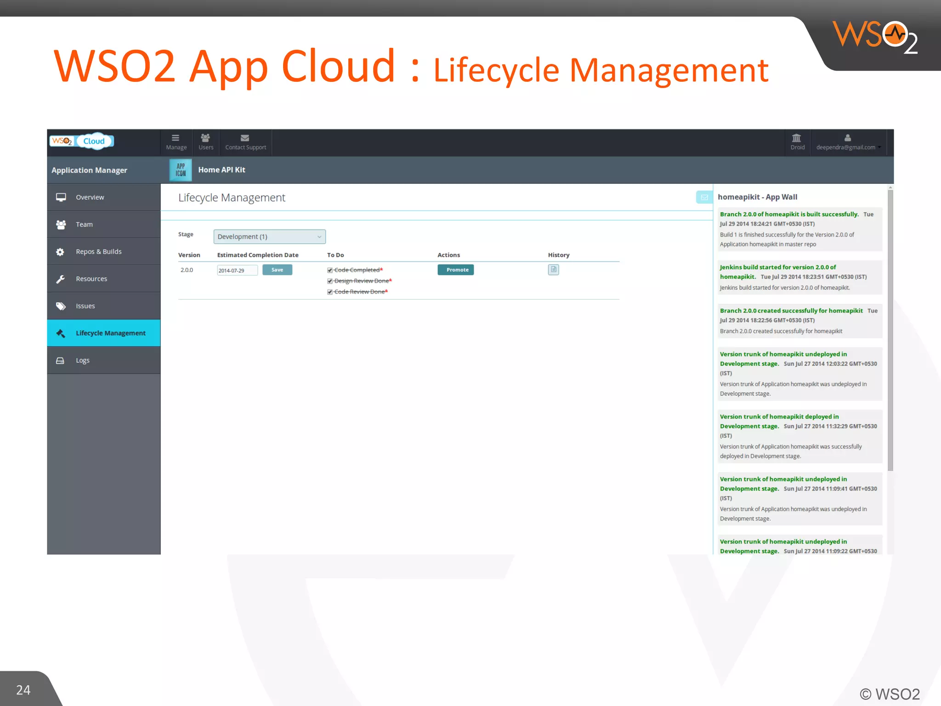
Task: Click the Droid organization icon
Action: (797, 138)
